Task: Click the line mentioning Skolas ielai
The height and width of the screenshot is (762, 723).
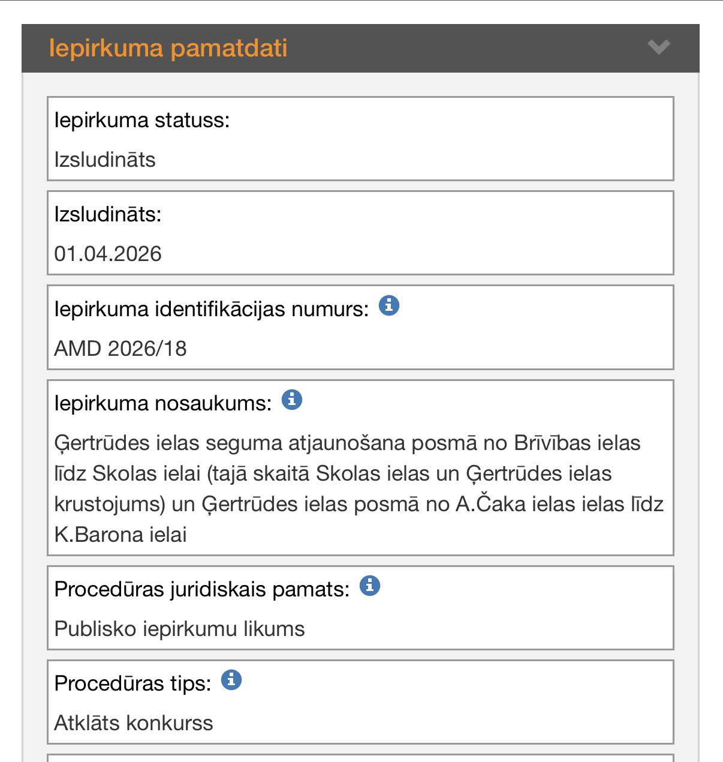Action: click(x=333, y=473)
